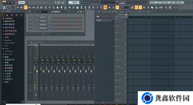Expand 最近的文件 in the browser
193x105 pixels.
10,21
